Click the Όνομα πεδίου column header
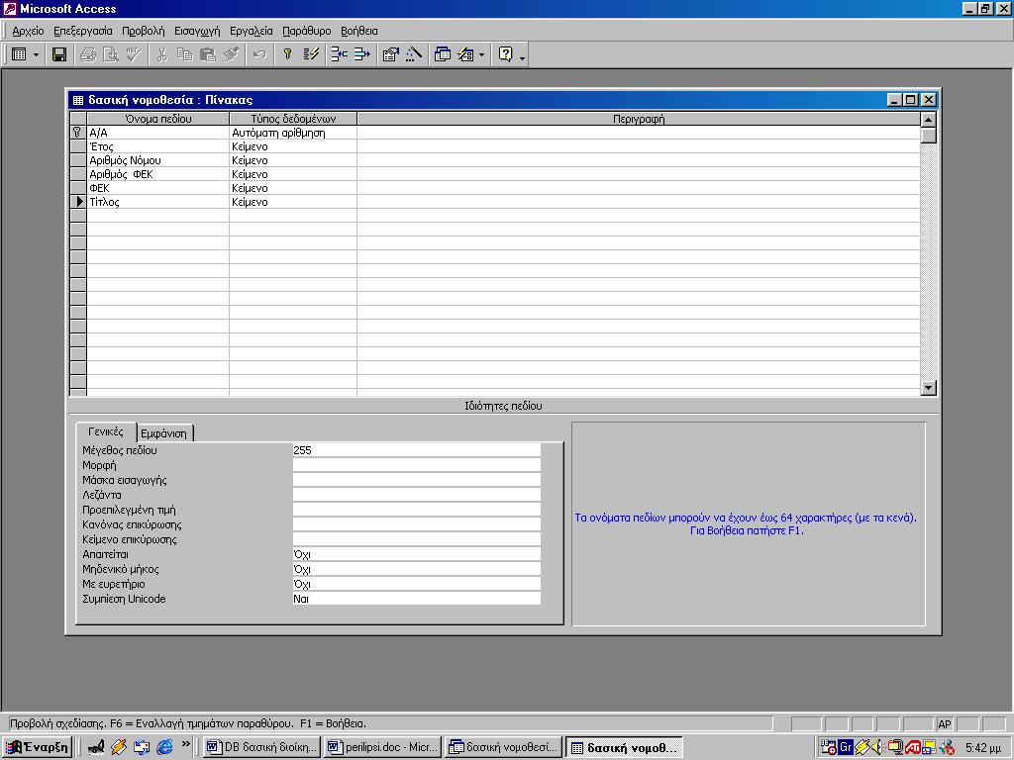Screen dimensions: 1014x760 coord(157,119)
